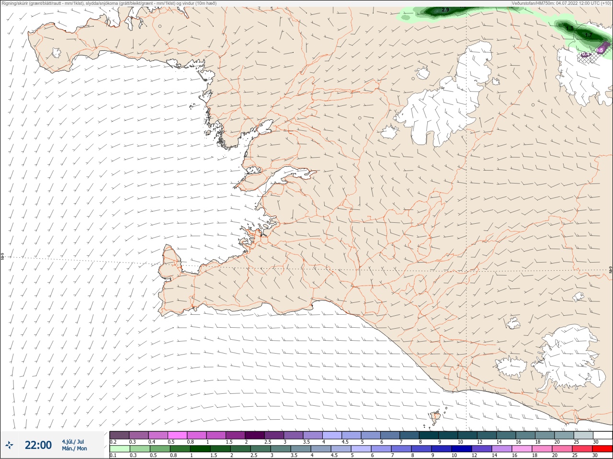Click the '30' label in the lower legend

pos(596,455)
